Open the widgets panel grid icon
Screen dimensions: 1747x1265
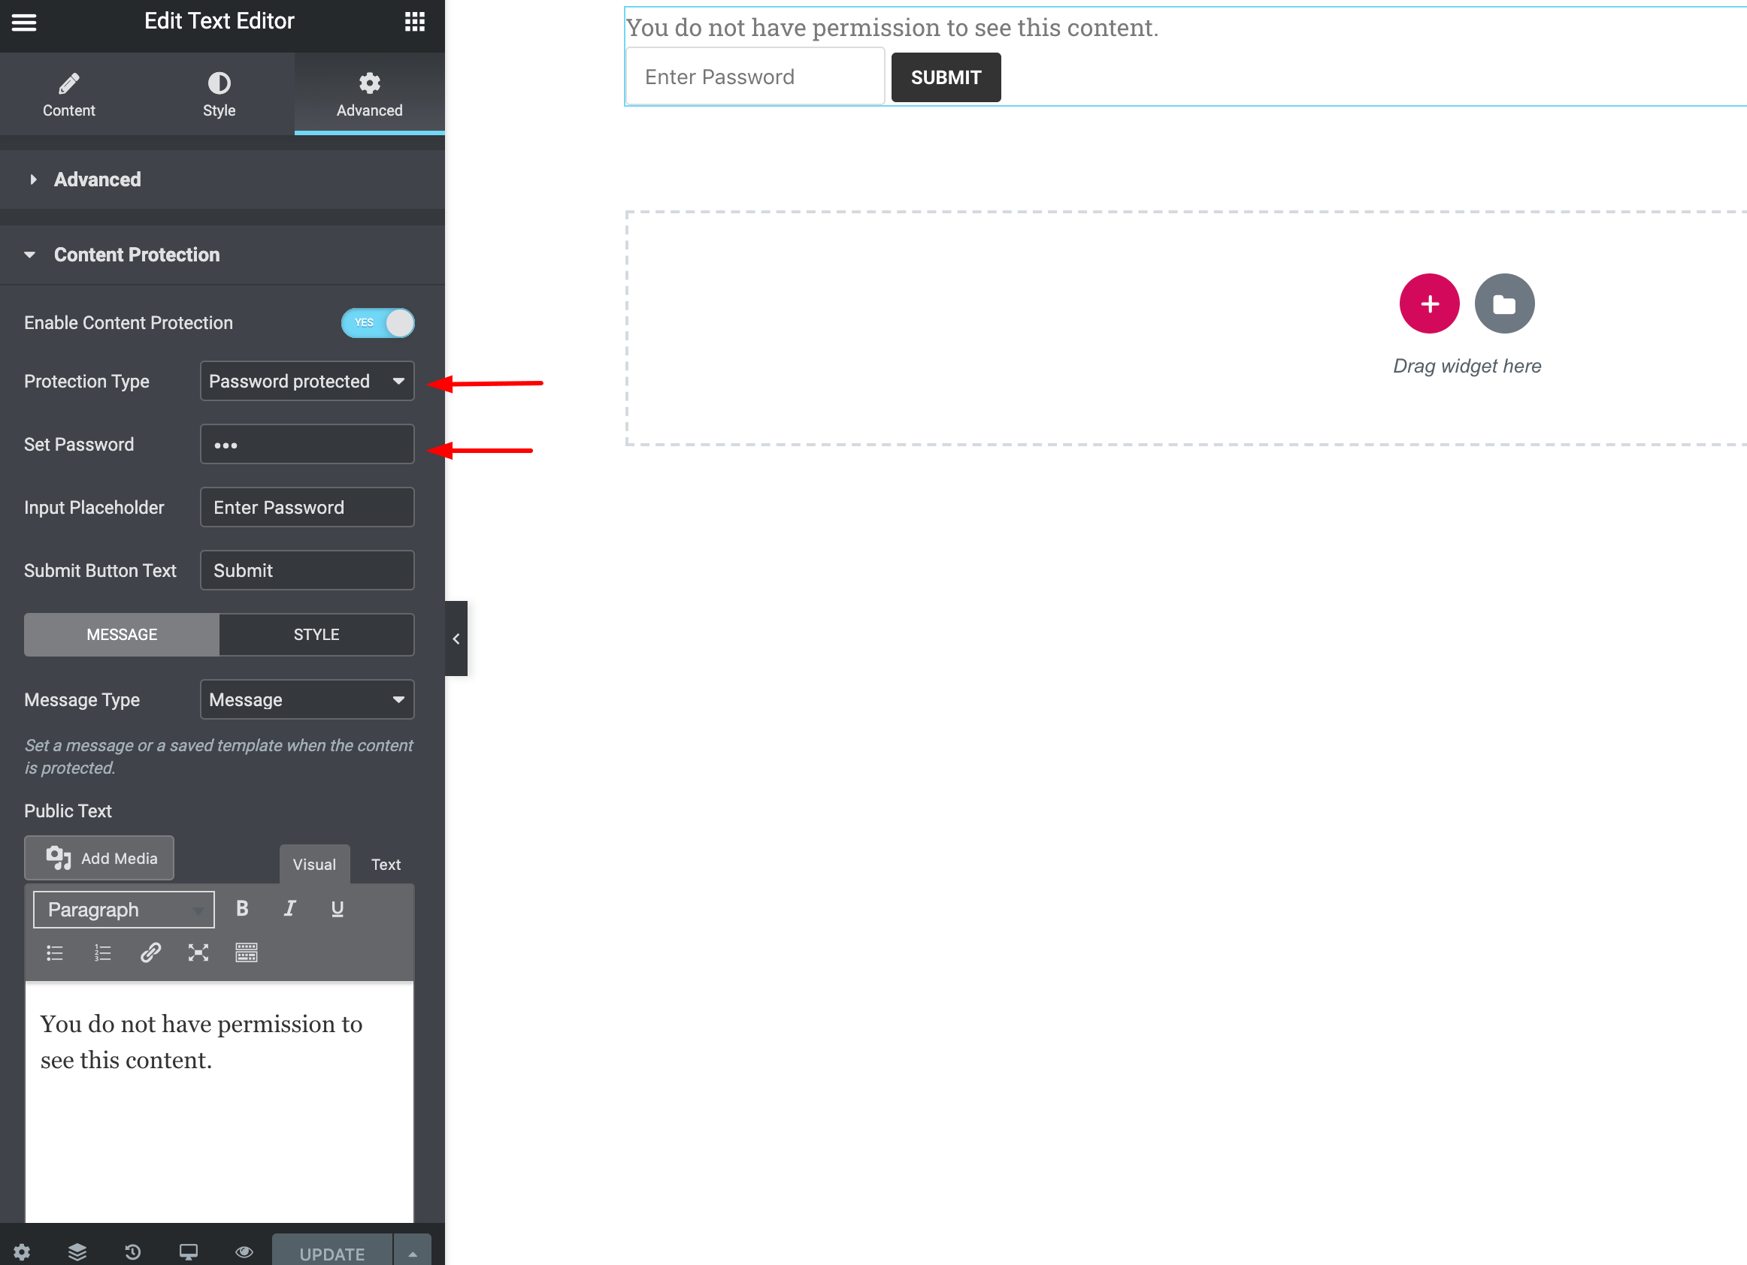[x=414, y=22]
